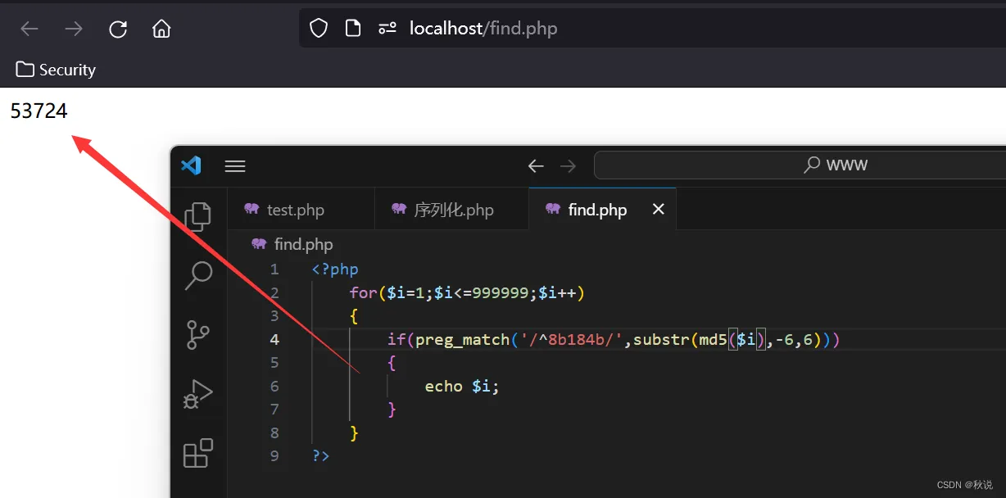Click the localhost/find.php address bar
The image size is (1006, 498).
pyautogui.click(x=652, y=29)
